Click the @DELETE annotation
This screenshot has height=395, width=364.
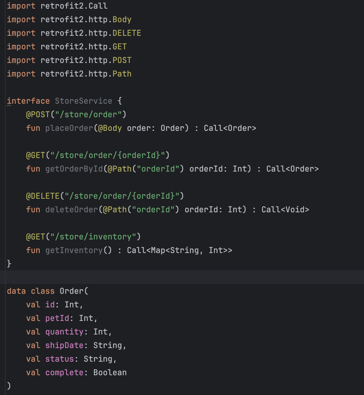43,196
